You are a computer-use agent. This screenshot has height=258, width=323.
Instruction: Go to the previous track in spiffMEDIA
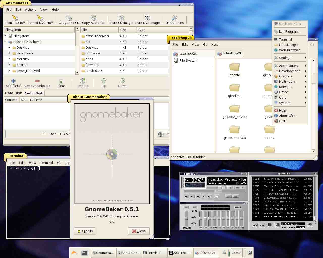click(x=186, y=196)
